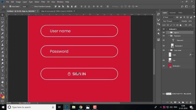196x110 pixels.
Task: Hide the Rectangle 2 layer
Action: tap(164, 46)
